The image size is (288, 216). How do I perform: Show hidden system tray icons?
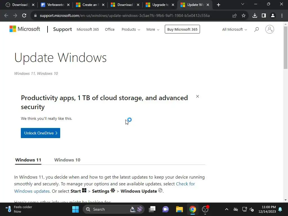coord(227,209)
